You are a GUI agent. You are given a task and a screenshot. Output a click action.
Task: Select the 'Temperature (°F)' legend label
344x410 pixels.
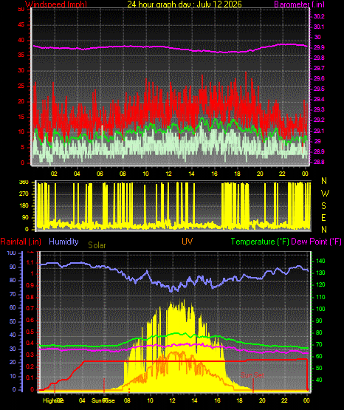260,242
